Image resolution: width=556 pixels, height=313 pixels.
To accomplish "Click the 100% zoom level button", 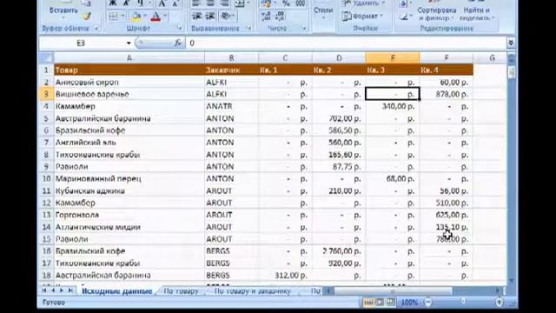I will pos(409,303).
